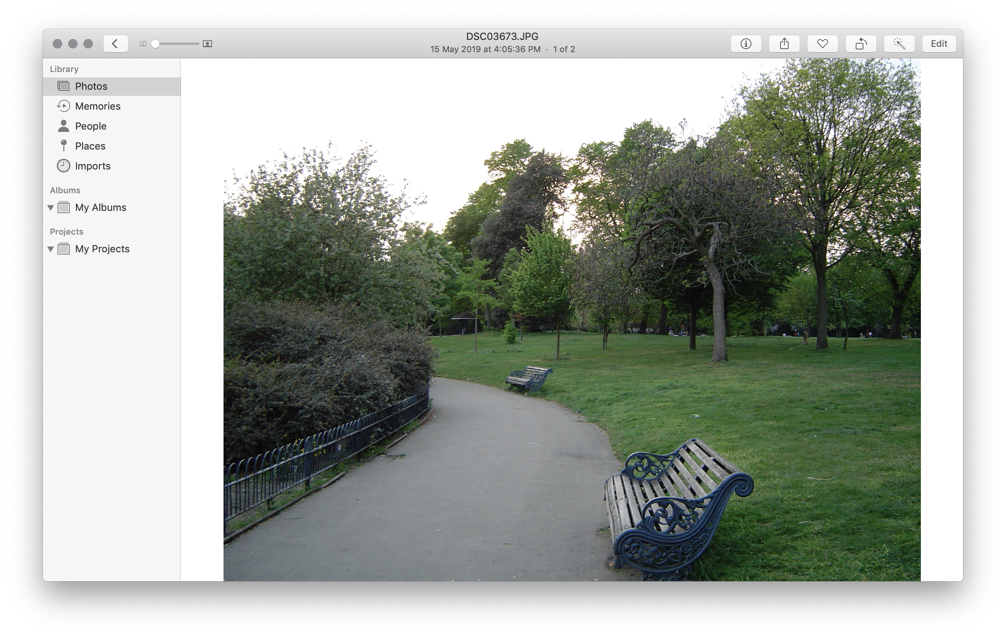Click the park photo in viewer
The height and width of the screenshot is (638, 1006).
572,320
